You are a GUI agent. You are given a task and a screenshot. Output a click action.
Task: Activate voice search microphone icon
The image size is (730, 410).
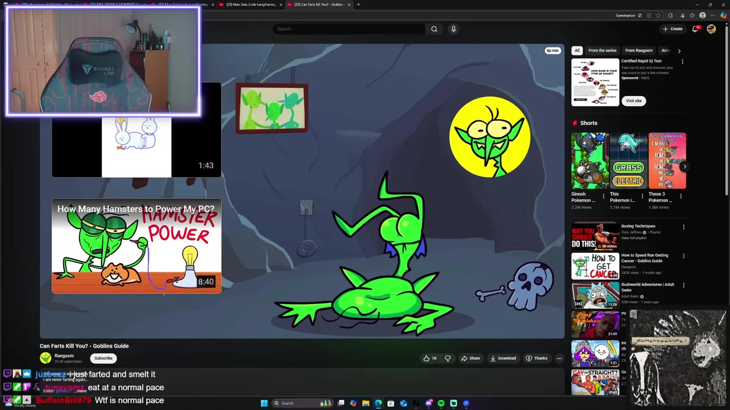point(453,29)
